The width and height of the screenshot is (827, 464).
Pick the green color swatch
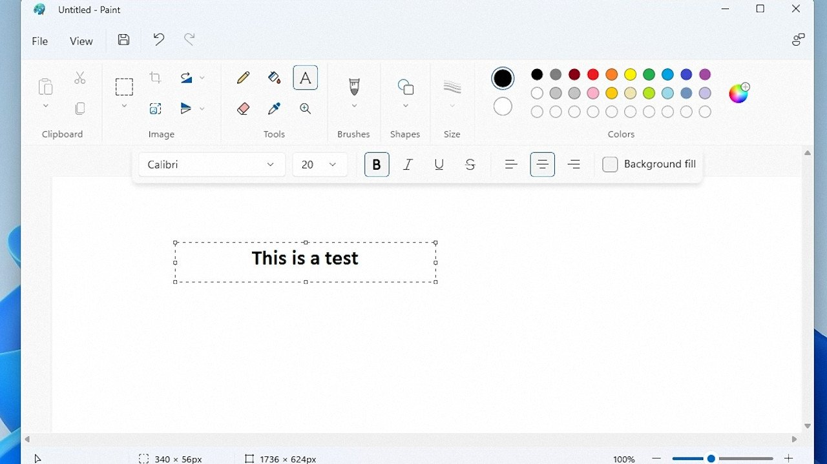(649, 74)
